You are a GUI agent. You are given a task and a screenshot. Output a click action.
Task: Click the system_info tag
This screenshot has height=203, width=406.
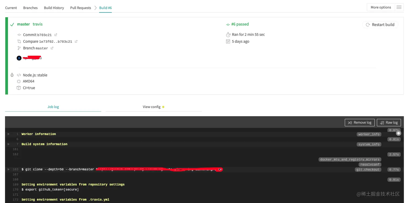pyautogui.click(x=369, y=144)
